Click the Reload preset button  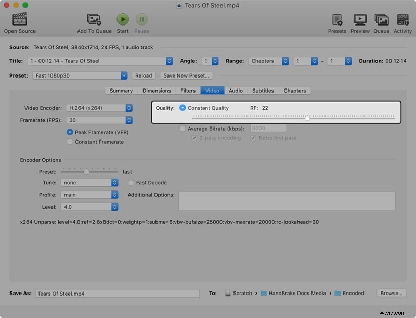click(144, 75)
